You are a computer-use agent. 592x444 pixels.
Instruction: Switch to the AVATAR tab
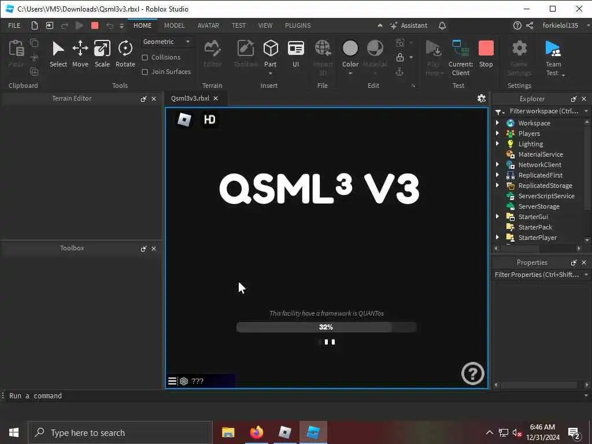click(x=208, y=25)
